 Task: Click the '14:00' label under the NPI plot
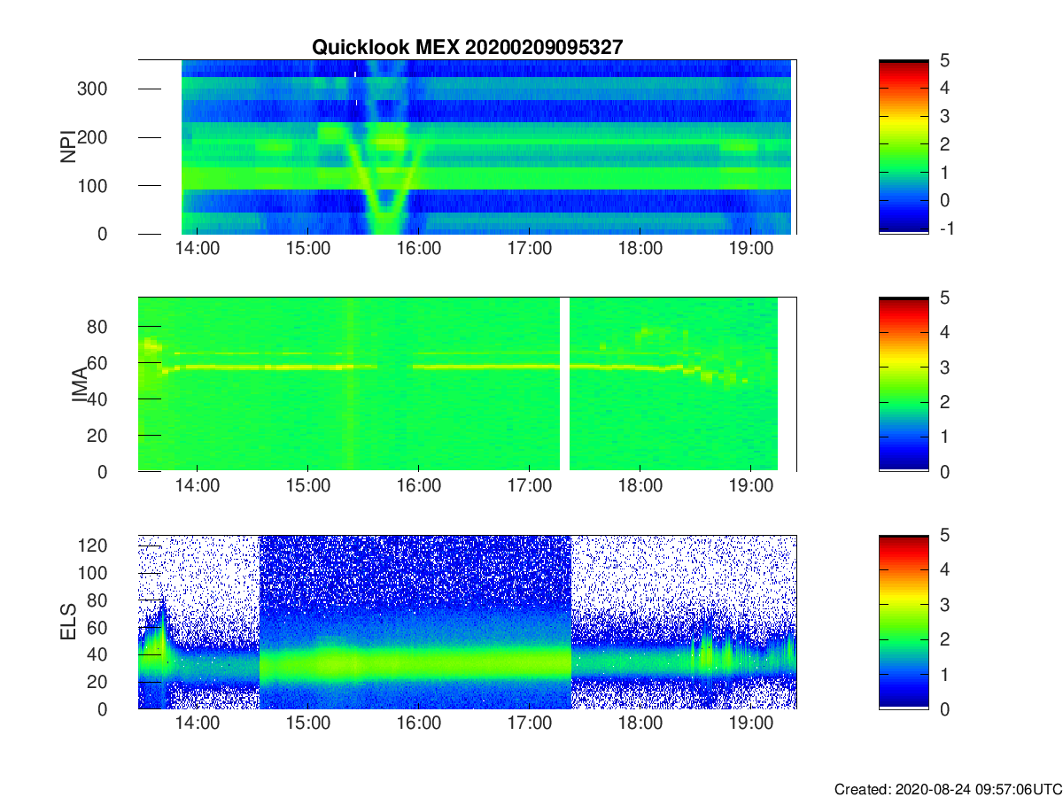click(197, 249)
